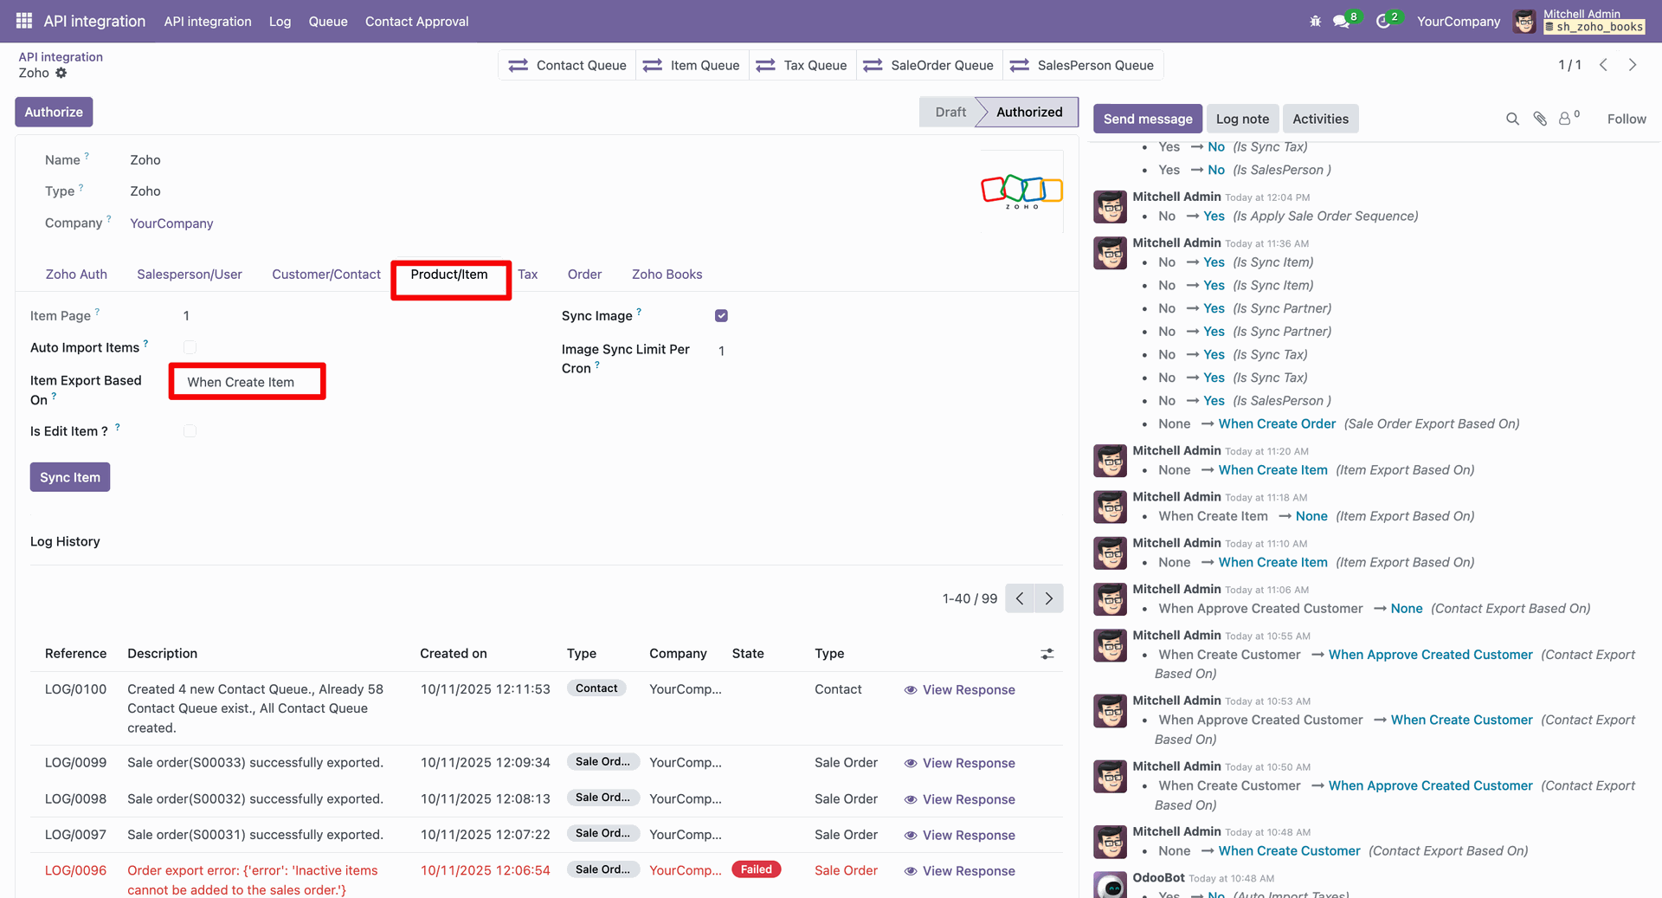This screenshot has height=898, width=1662.
Task: Edit the Name field value
Action: [x=145, y=160]
